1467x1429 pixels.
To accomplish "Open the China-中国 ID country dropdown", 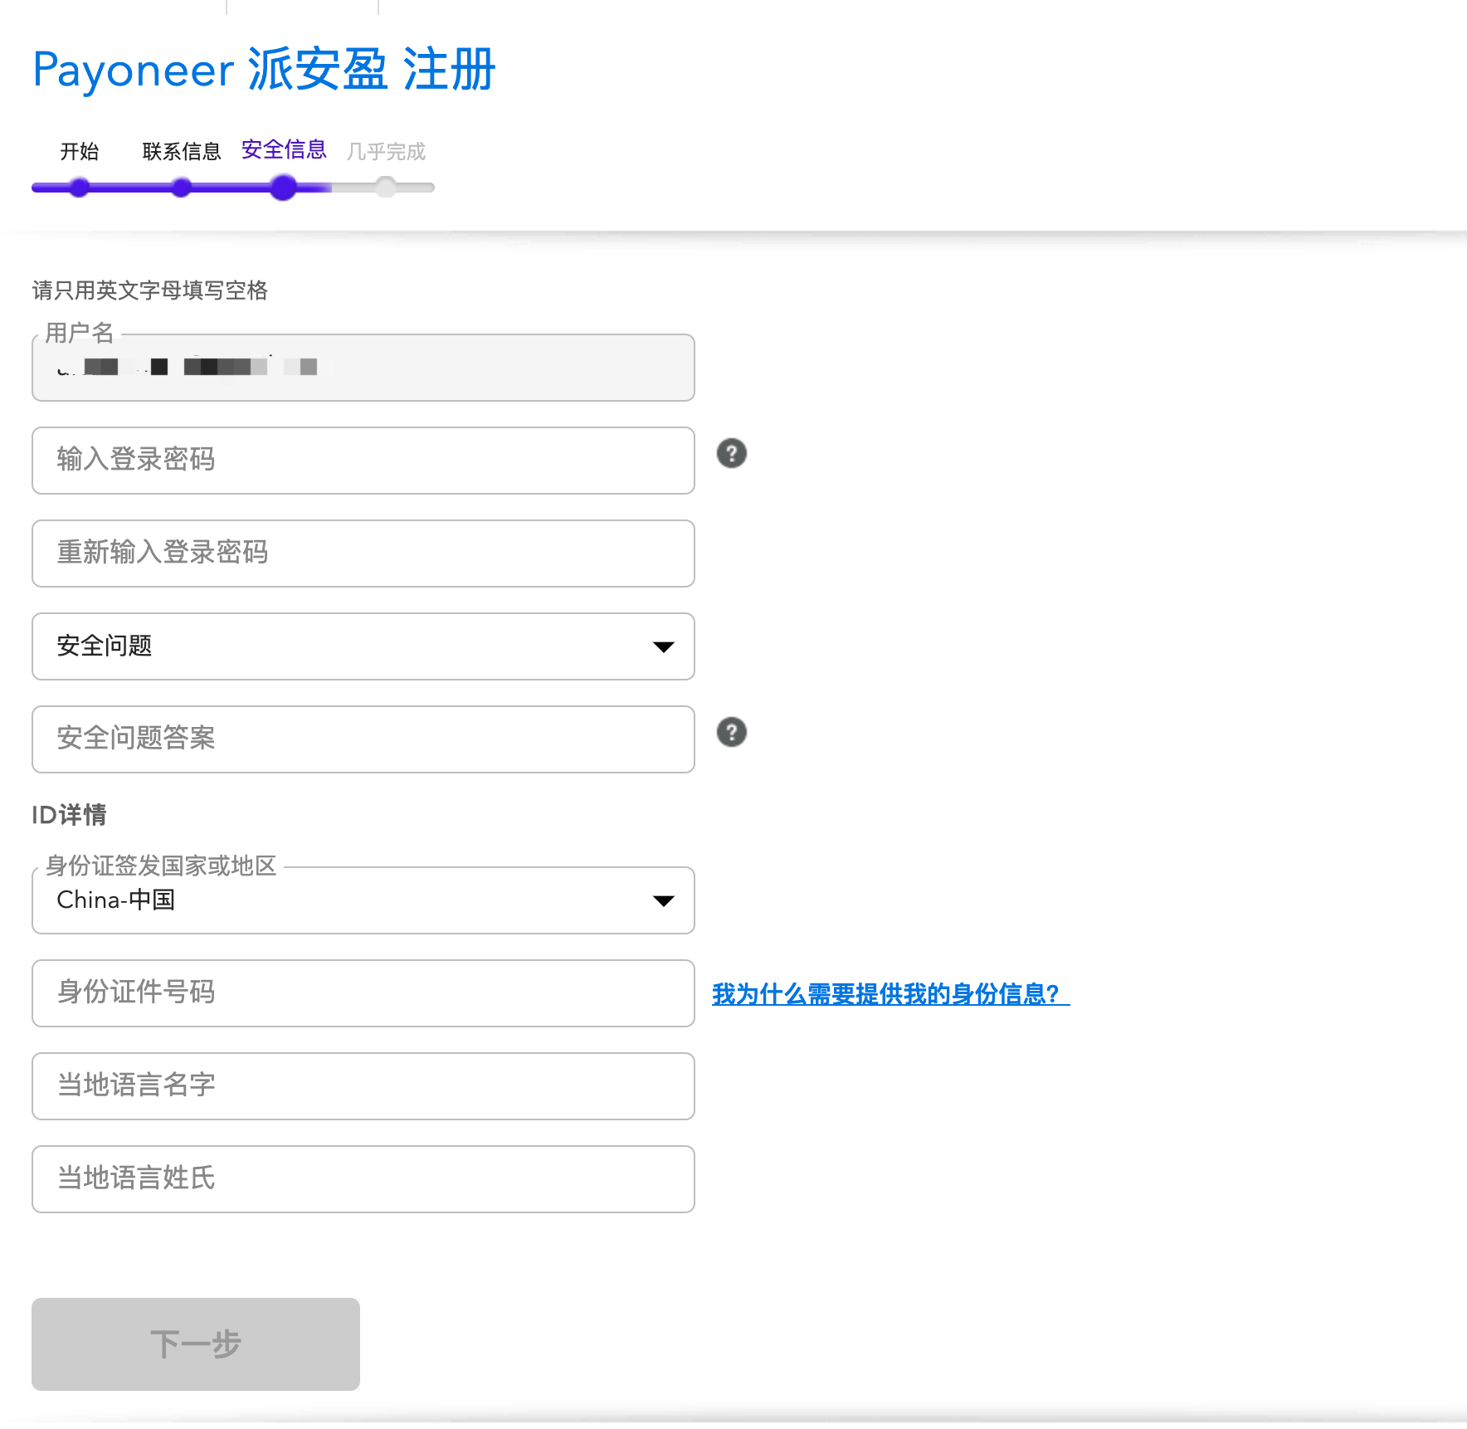I will (363, 900).
